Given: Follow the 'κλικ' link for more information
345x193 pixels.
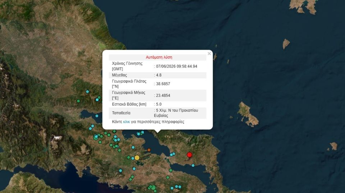Looking at the screenshot, I should (x=126, y=122).
